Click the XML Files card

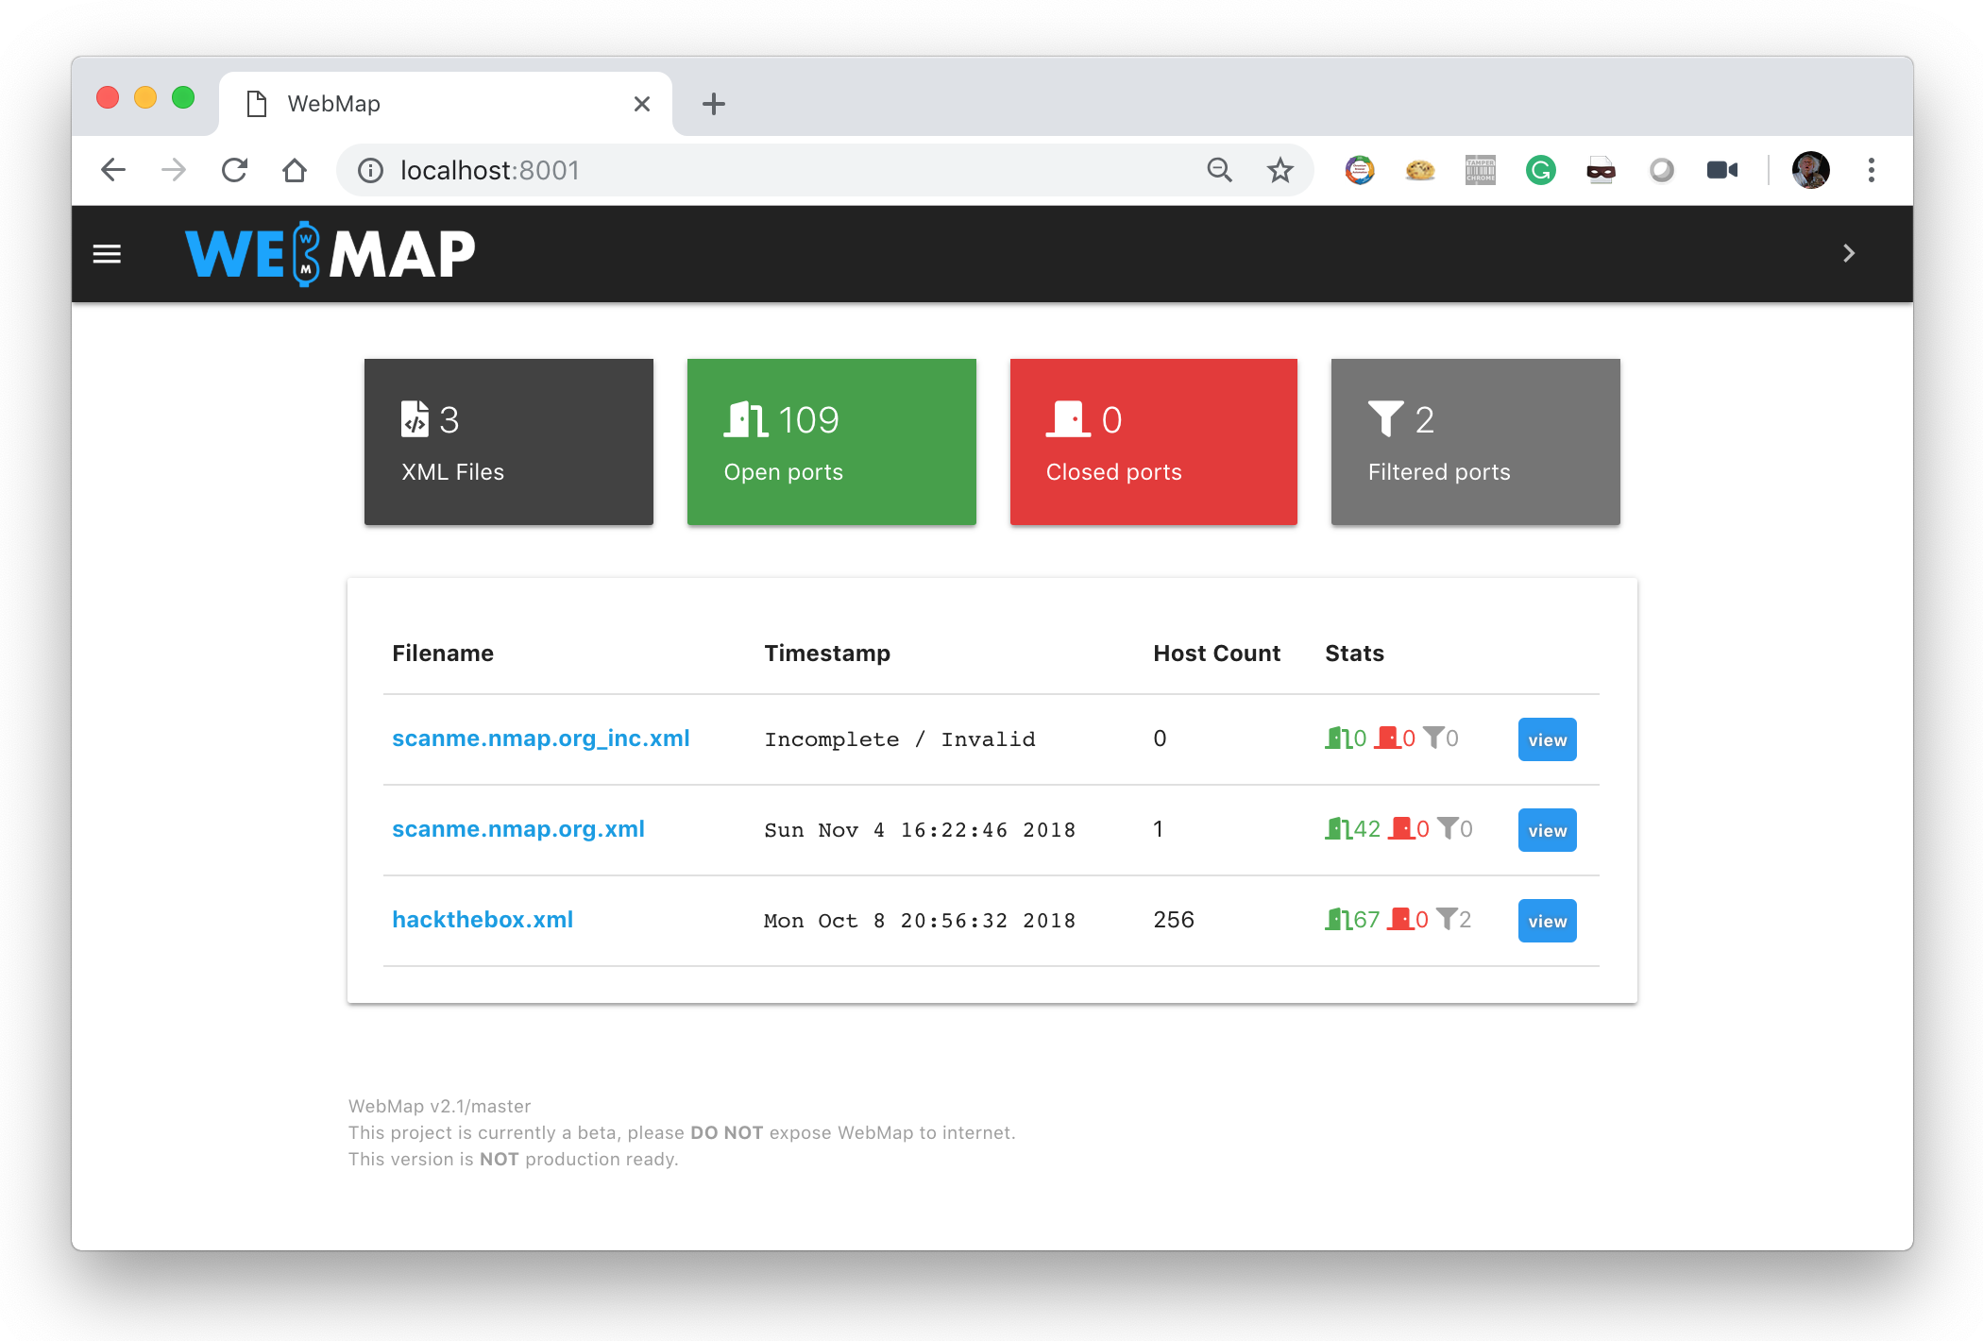point(508,441)
